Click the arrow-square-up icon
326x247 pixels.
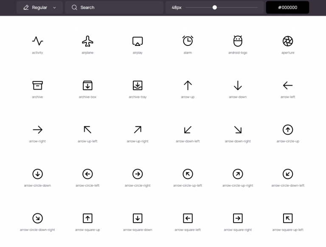(x=87, y=218)
